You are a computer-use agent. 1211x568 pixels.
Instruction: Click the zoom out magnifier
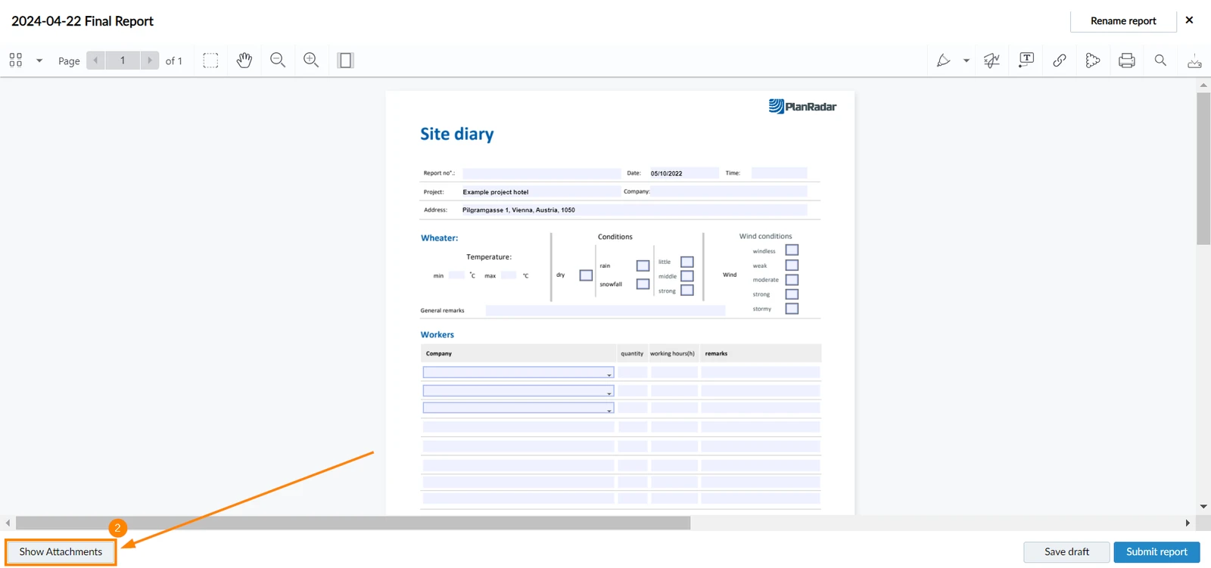(278, 61)
